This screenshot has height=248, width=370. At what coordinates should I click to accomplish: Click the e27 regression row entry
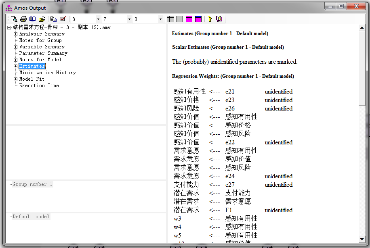click(230, 185)
